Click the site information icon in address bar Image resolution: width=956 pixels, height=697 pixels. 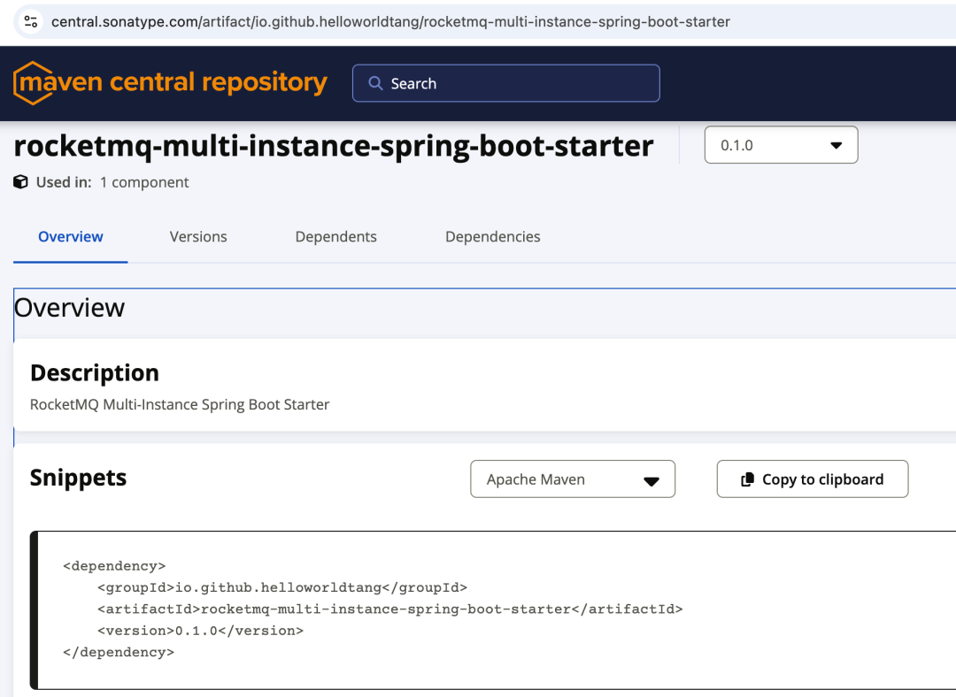pyautogui.click(x=30, y=21)
